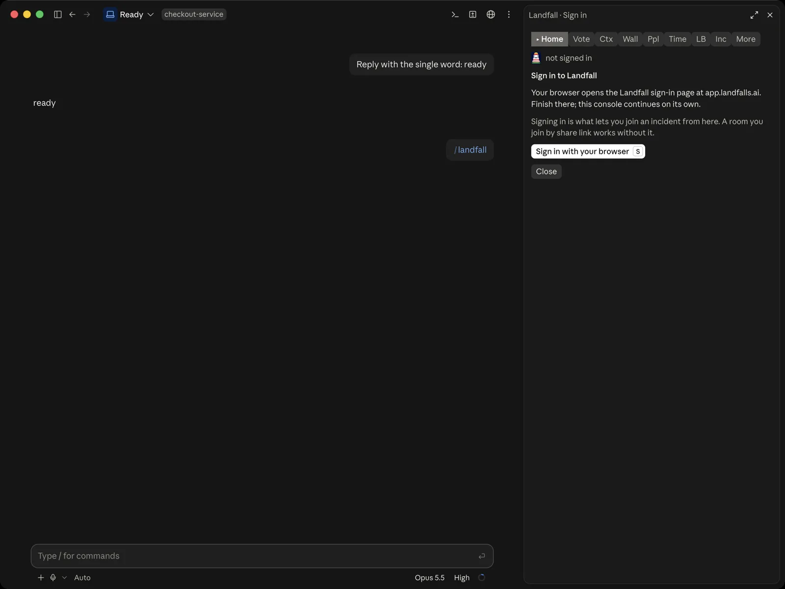Close the Landfall sign-in panel

(x=770, y=15)
